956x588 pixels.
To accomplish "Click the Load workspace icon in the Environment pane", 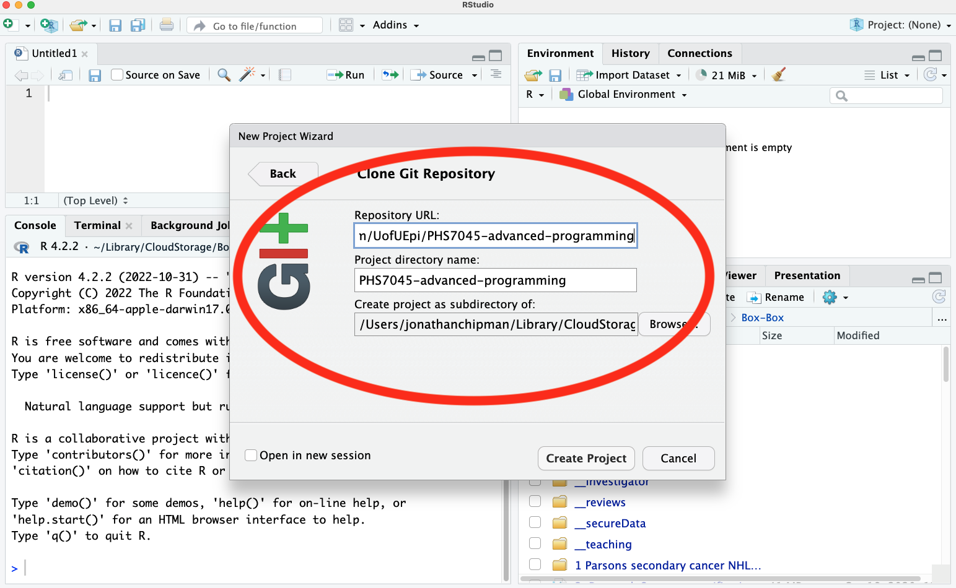I will pyautogui.click(x=533, y=75).
